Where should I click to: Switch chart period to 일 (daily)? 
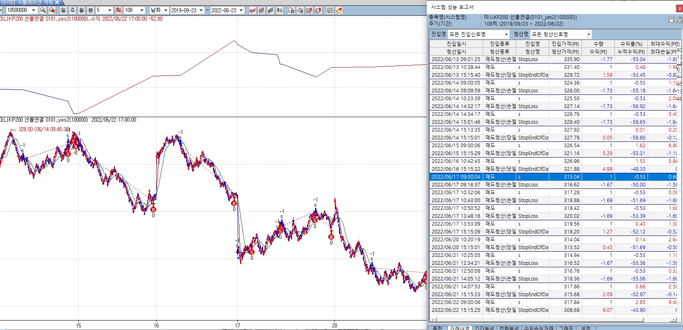(63, 10)
